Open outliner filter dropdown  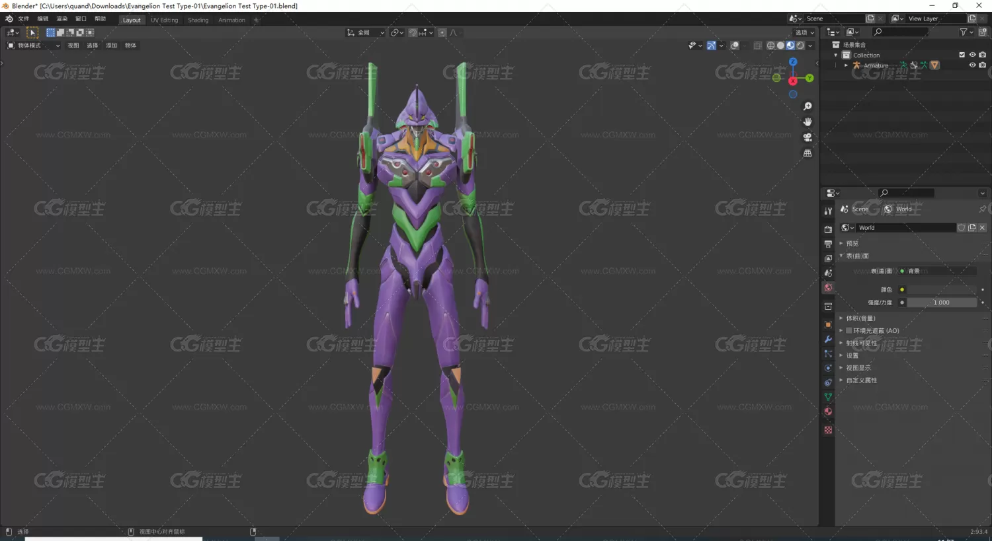click(x=966, y=32)
